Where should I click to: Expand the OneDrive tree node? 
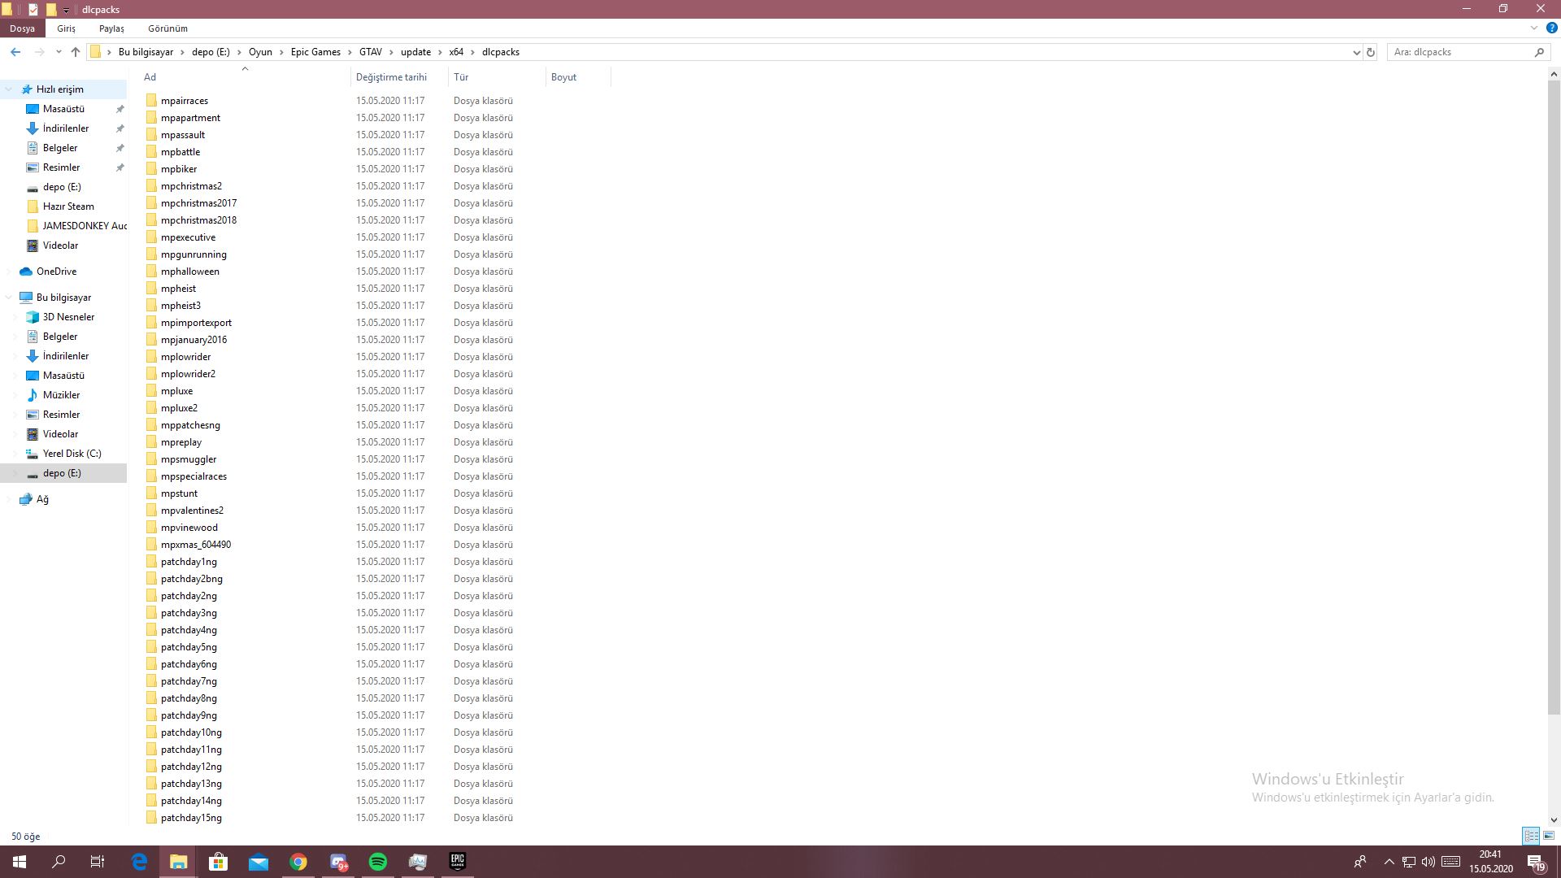8,272
